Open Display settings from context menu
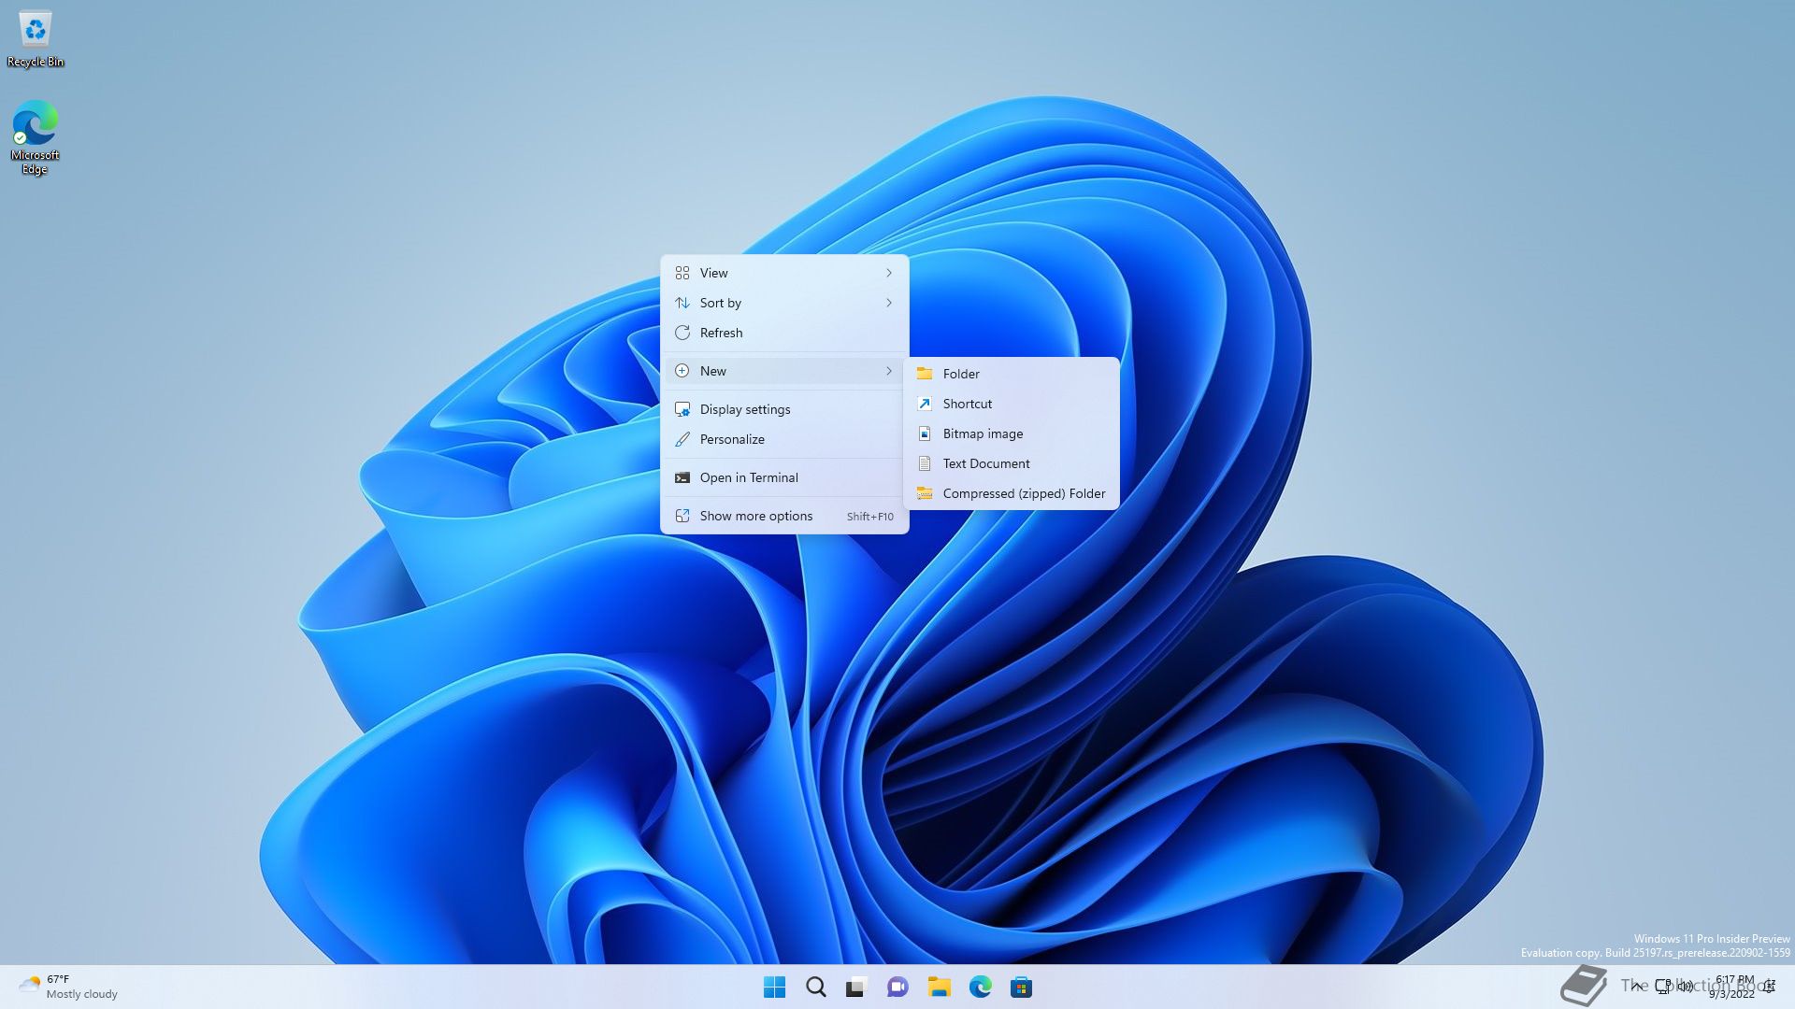This screenshot has height=1009, width=1795. (x=784, y=409)
